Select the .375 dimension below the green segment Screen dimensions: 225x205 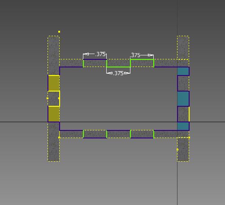pyautogui.click(x=118, y=73)
